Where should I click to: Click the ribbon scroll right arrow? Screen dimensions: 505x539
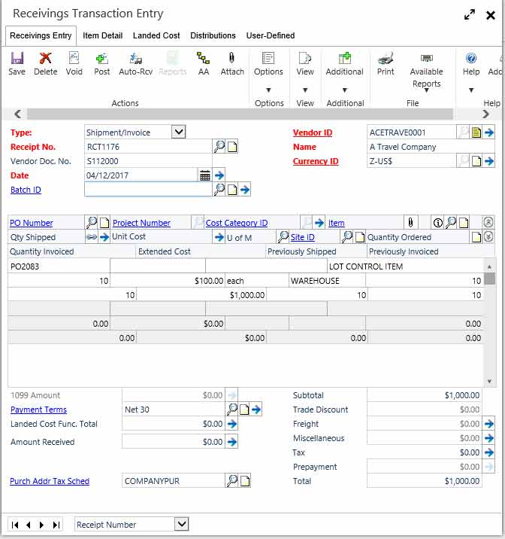click(x=485, y=114)
